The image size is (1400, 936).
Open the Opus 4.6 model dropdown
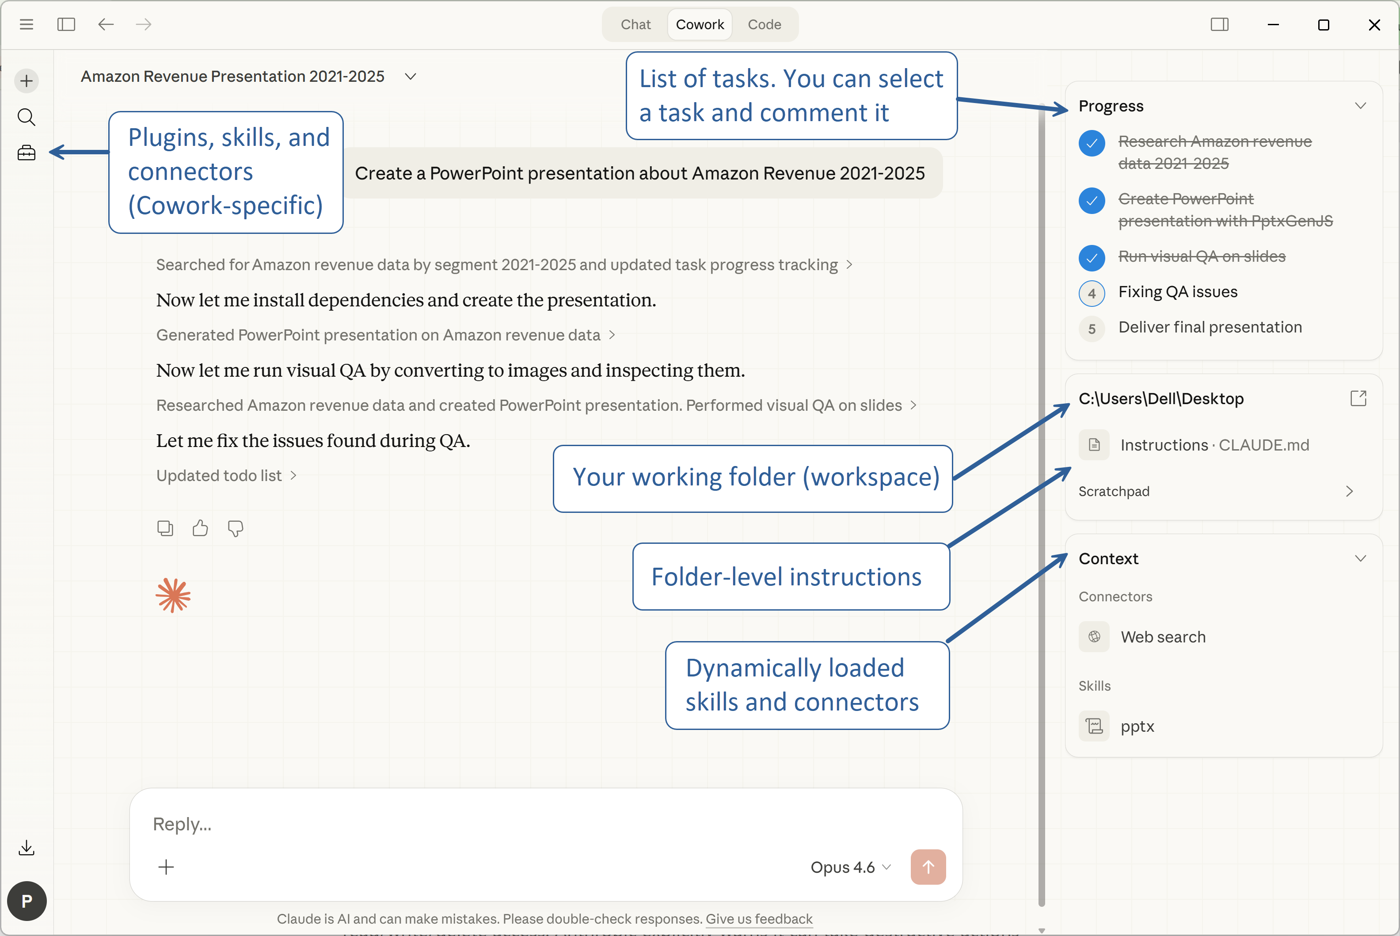click(851, 867)
